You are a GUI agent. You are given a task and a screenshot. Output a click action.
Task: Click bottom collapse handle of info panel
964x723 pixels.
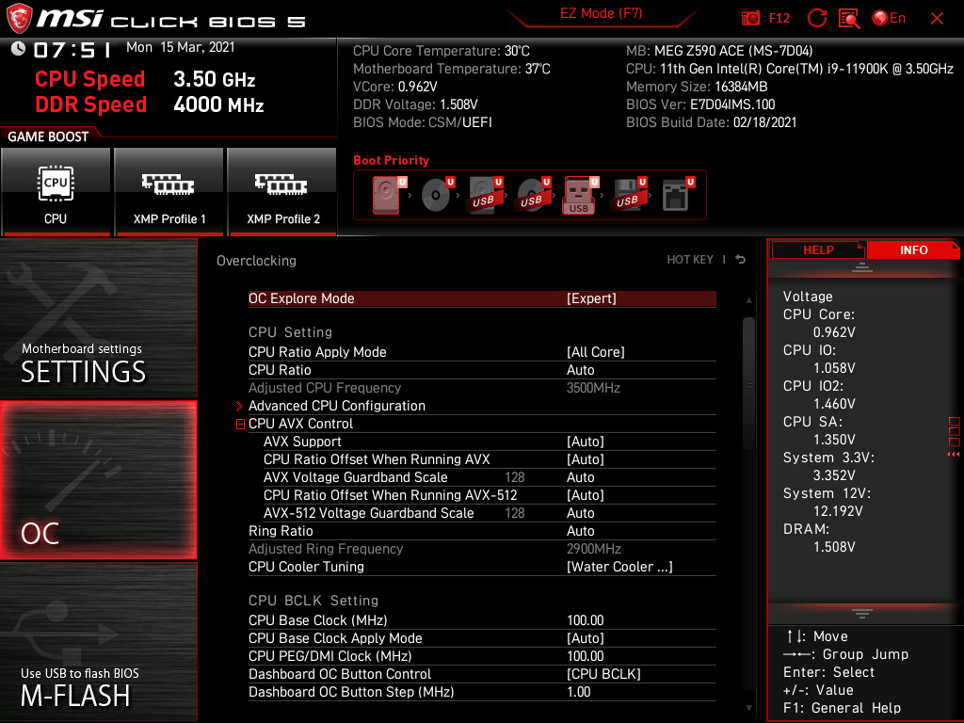[x=862, y=614]
